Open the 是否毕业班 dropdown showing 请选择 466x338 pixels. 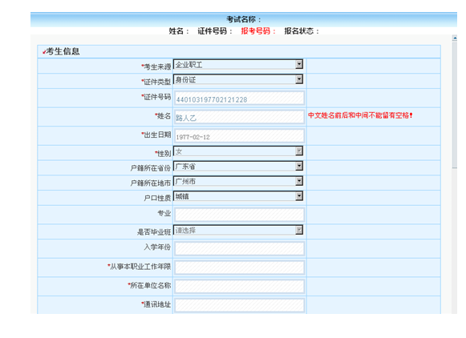(x=238, y=230)
